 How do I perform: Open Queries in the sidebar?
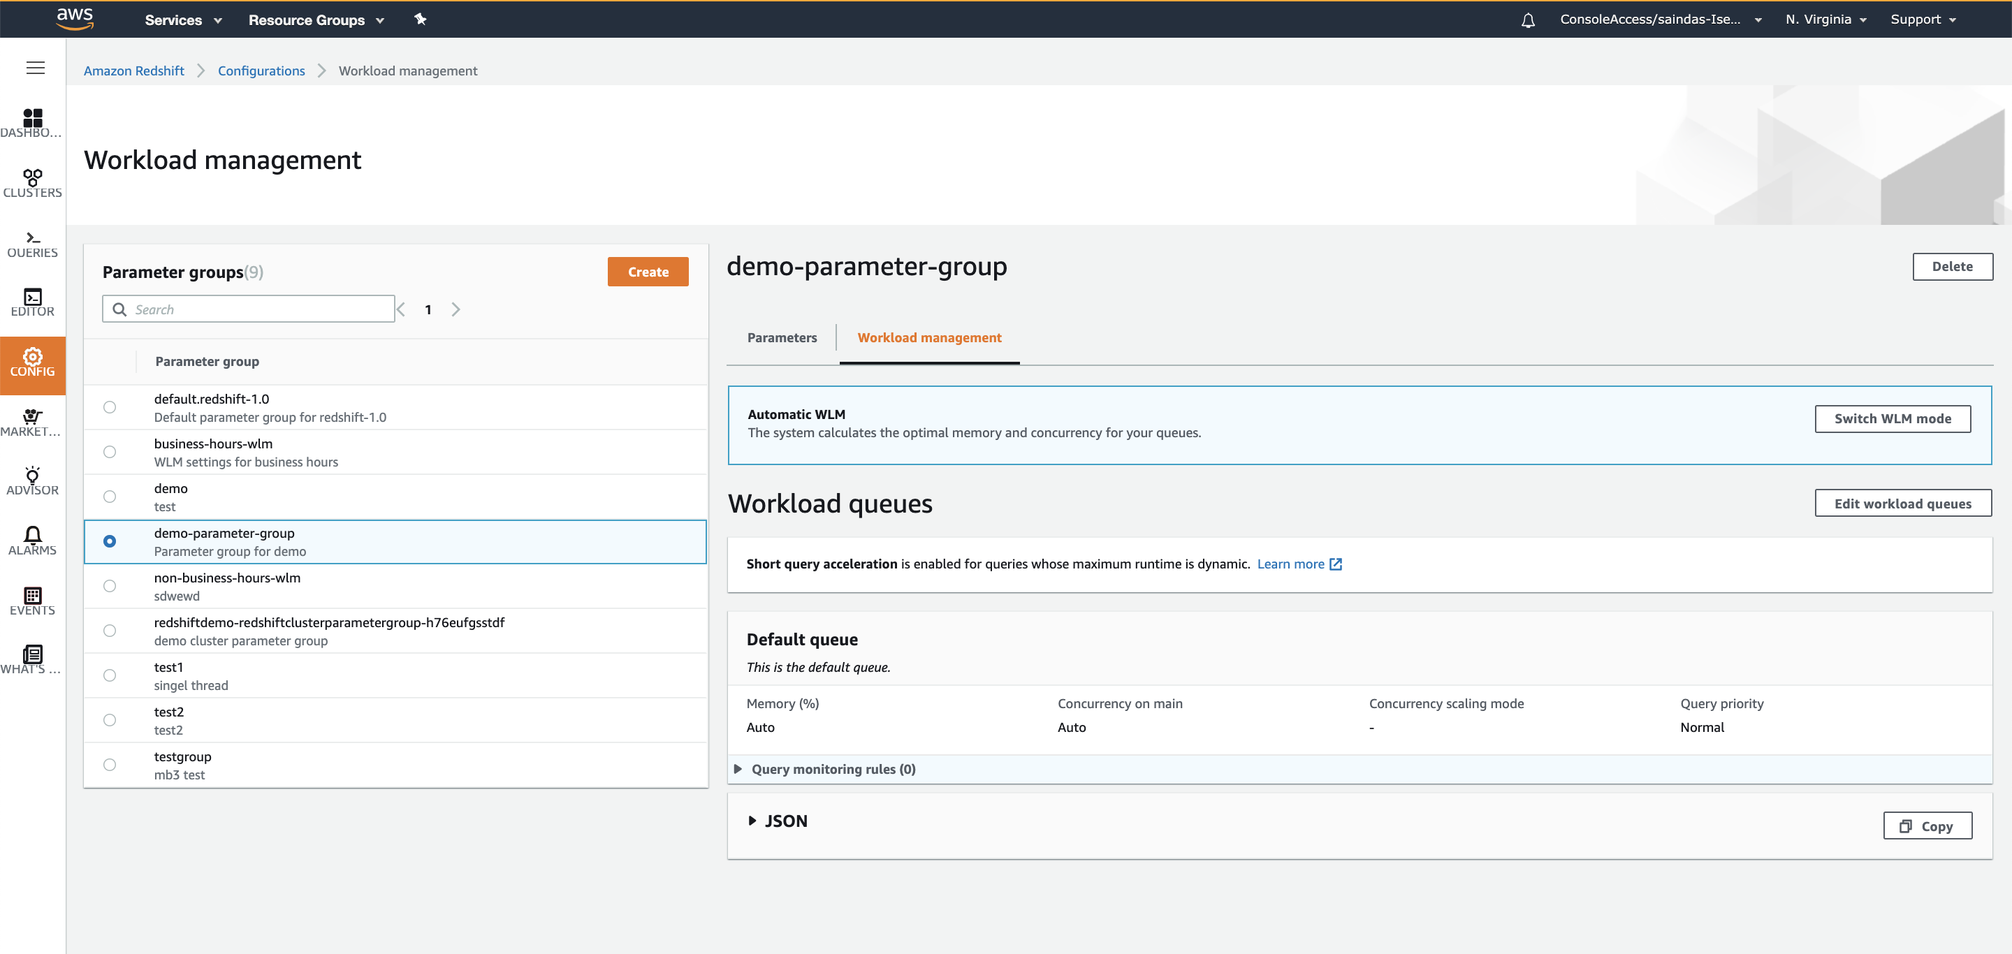pos(32,244)
